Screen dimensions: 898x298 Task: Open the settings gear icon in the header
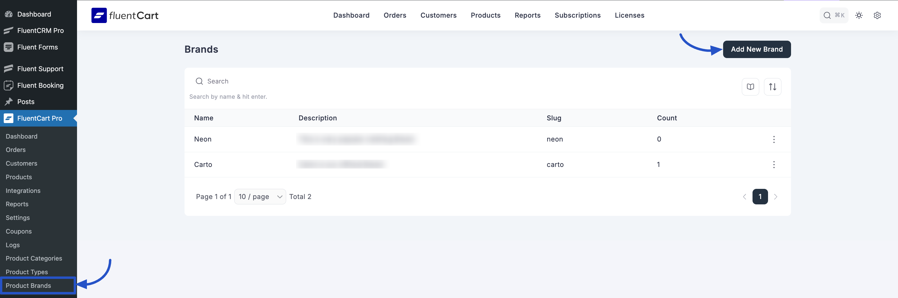pos(877,15)
